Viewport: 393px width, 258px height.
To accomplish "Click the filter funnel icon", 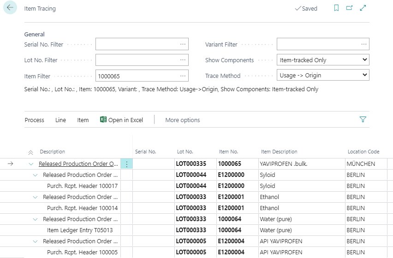I will [363, 120].
